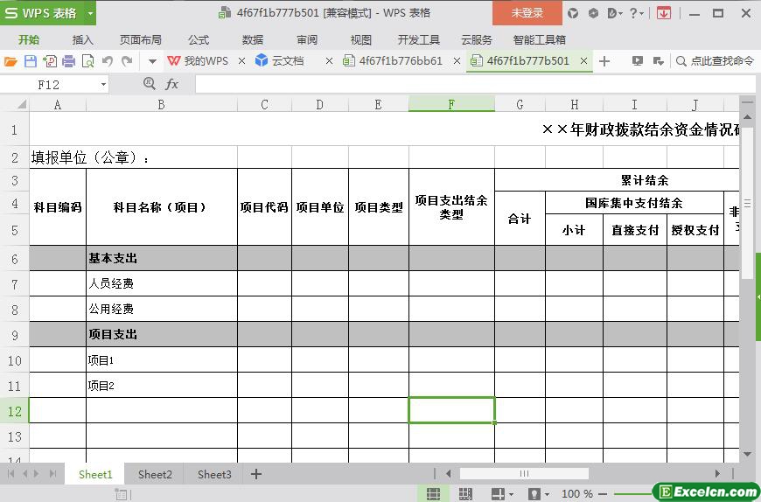Click the hexagon icon in title bar

coord(593,13)
